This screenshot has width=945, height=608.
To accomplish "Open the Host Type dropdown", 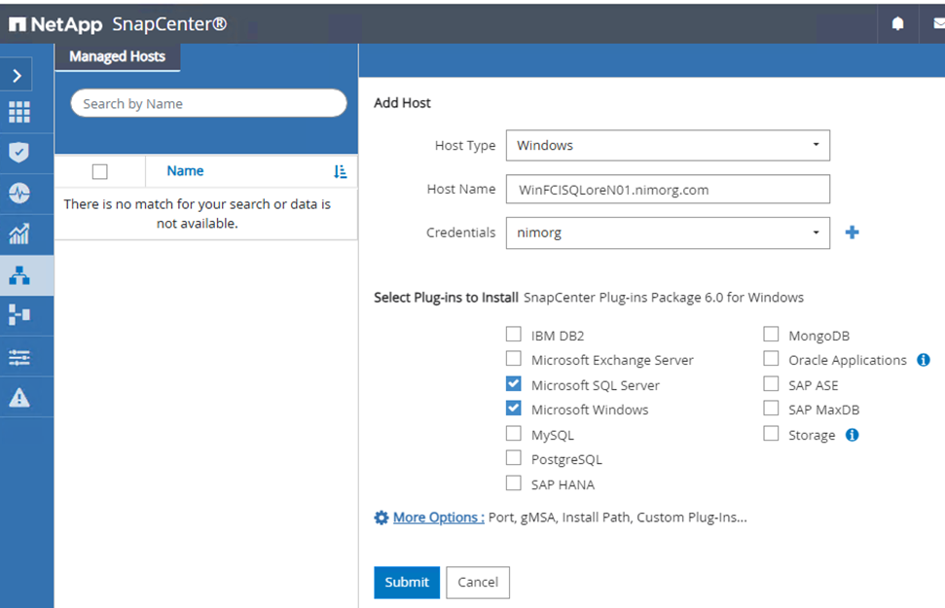I will click(668, 146).
